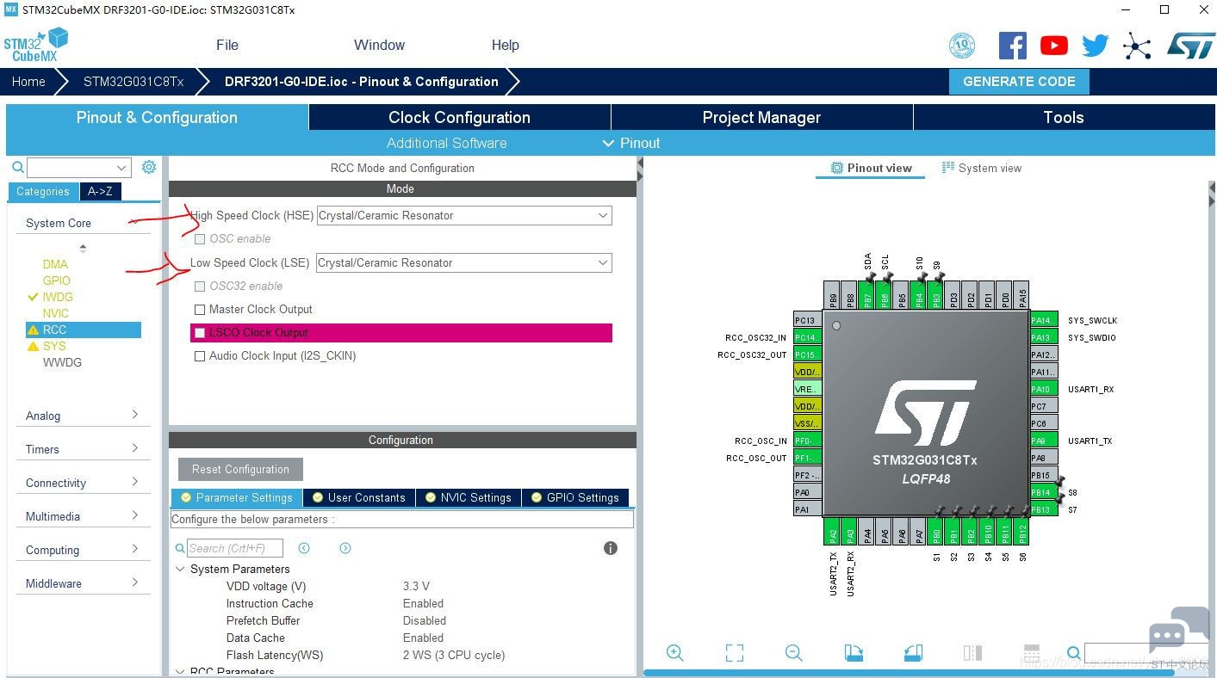Click the pin search magnifier icon
The width and height of the screenshot is (1217, 678).
point(1074,654)
